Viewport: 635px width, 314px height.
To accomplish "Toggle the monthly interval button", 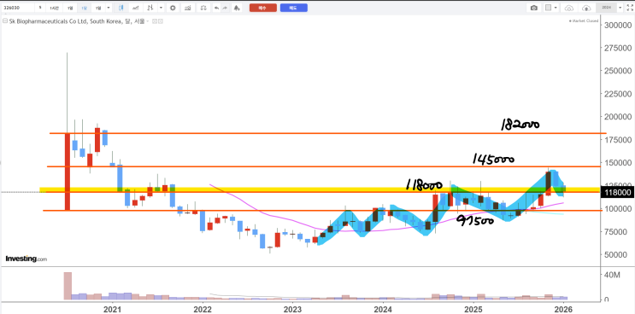I will click(85, 8).
